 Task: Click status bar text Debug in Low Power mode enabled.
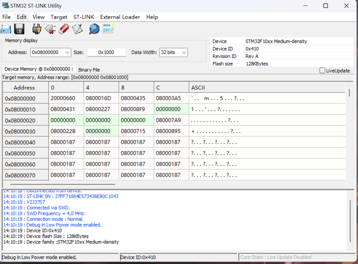point(39,257)
